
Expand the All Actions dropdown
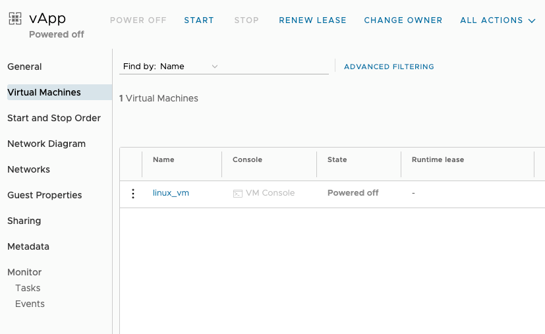point(498,20)
